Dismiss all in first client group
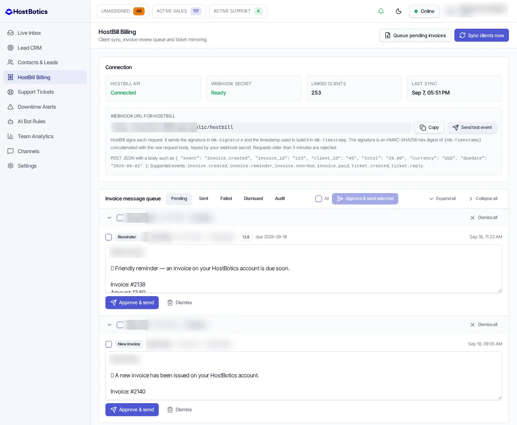 click(484, 218)
